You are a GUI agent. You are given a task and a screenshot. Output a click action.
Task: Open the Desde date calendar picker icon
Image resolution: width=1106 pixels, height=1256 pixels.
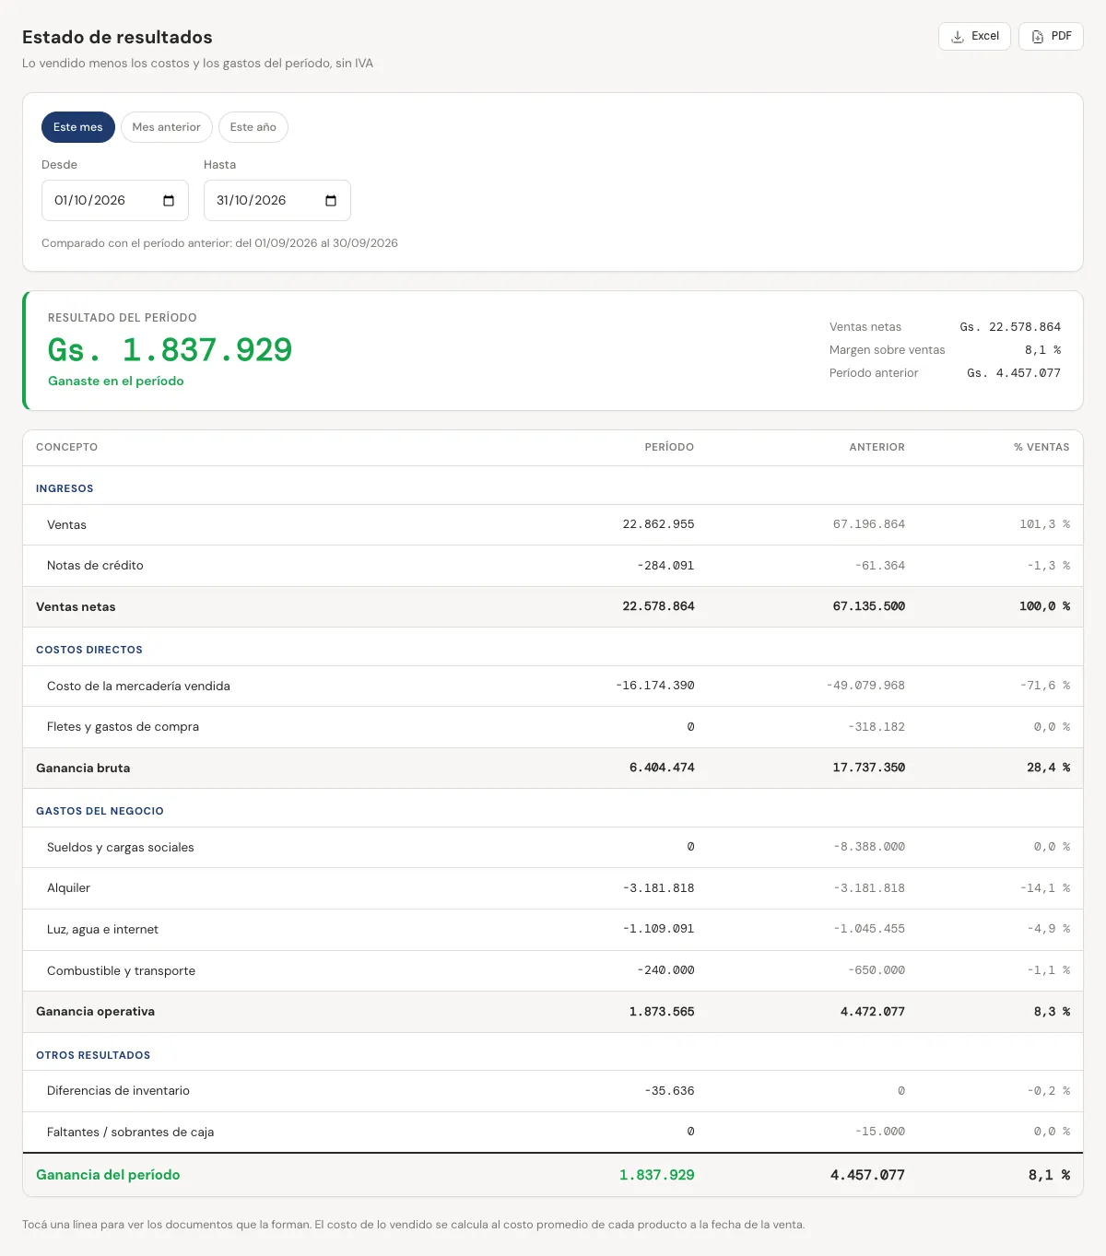(x=169, y=201)
